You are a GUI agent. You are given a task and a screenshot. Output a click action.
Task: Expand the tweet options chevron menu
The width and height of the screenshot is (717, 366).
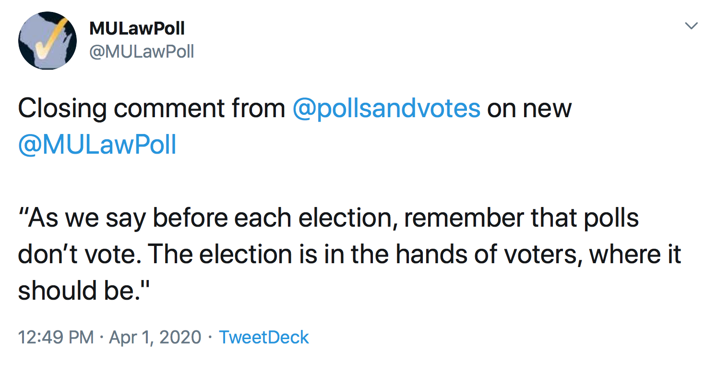691,25
